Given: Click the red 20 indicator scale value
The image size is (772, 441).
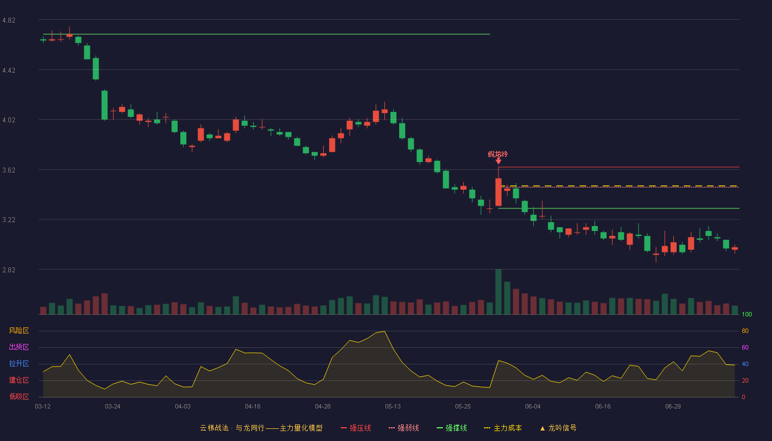Looking at the screenshot, I should tap(745, 380).
